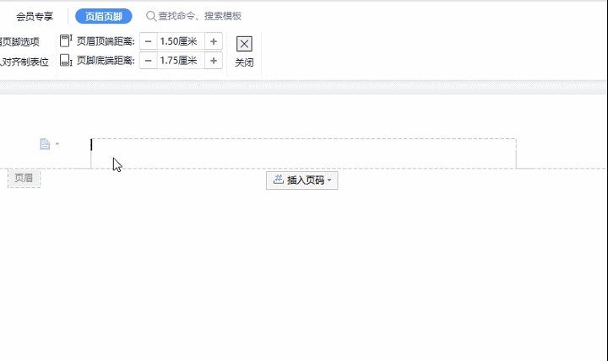This screenshot has height=361, width=608.
Task: Click the footer bottom distance icon
Action: tap(66, 60)
